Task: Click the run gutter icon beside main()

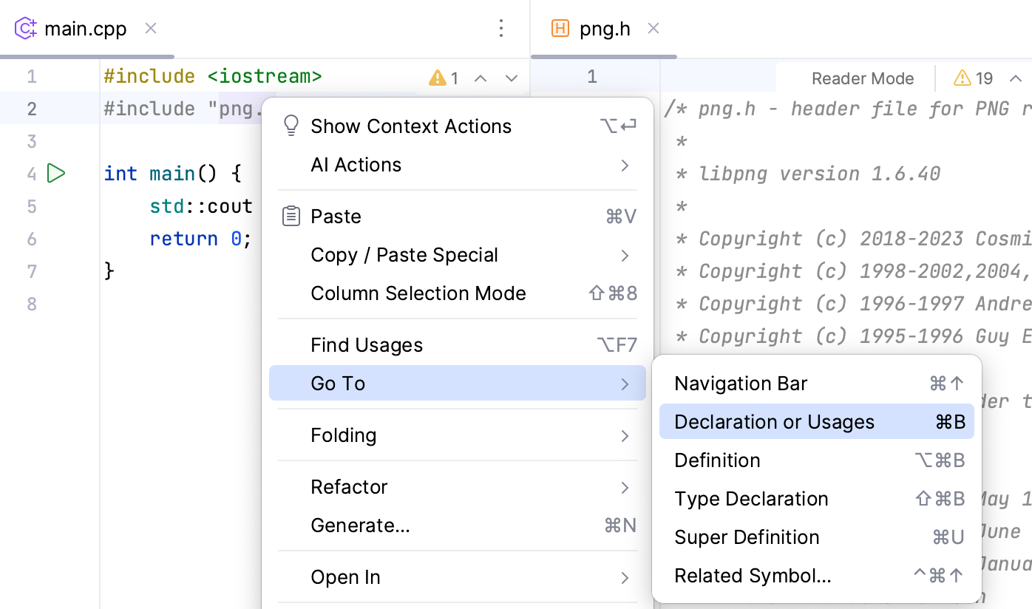Action: (56, 174)
